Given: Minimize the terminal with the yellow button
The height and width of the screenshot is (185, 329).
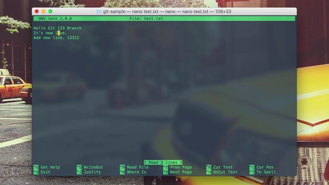Looking at the screenshot, I should point(43,11).
